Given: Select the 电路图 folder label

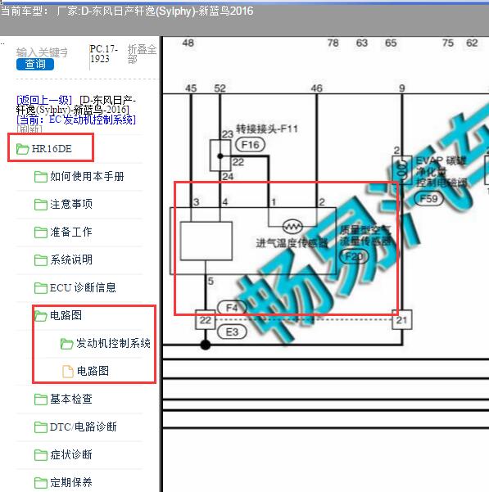Looking at the screenshot, I should coord(66,315).
